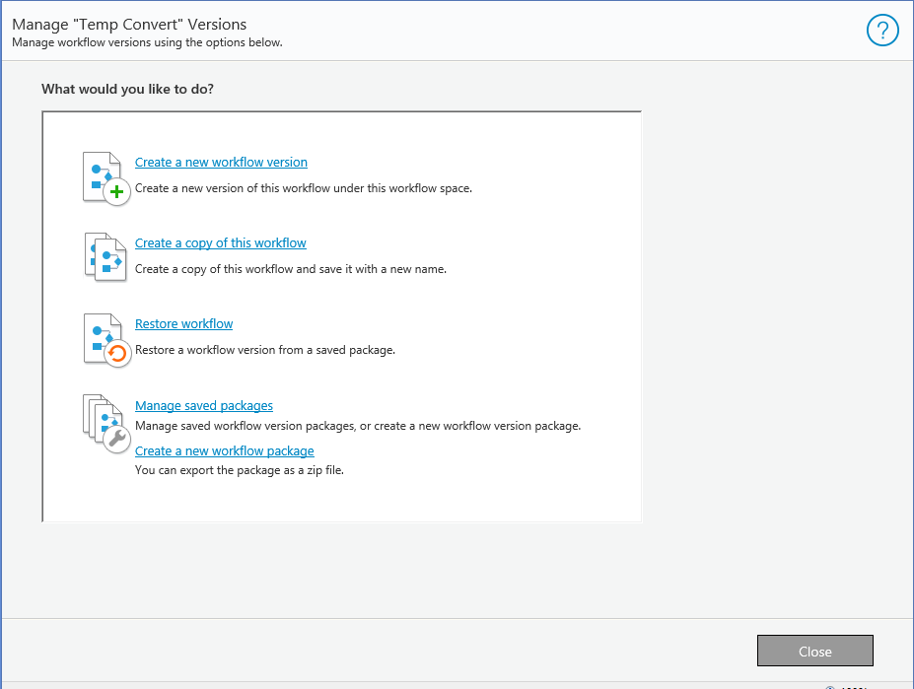Open the help question mark icon

[x=882, y=32]
